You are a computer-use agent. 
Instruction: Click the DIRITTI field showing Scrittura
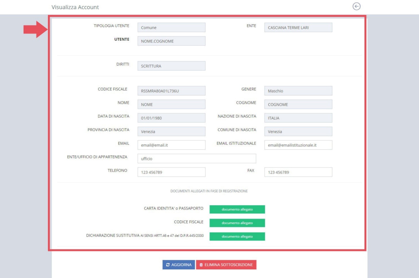pos(171,66)
